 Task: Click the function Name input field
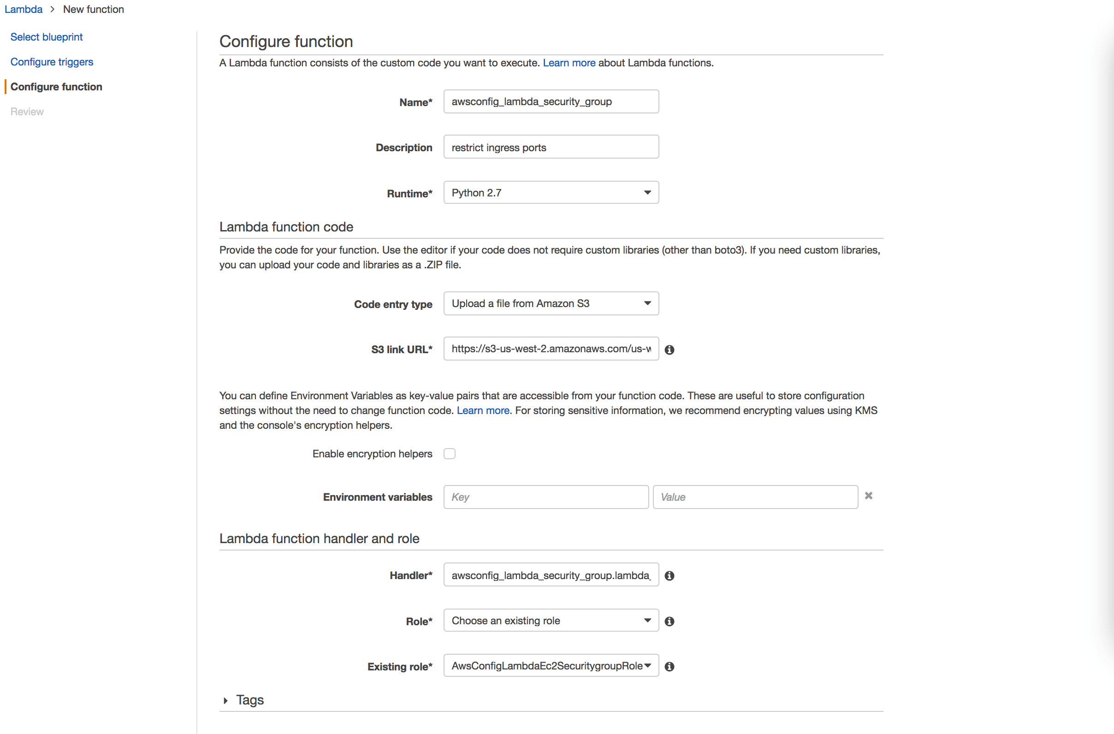[551, 101]
